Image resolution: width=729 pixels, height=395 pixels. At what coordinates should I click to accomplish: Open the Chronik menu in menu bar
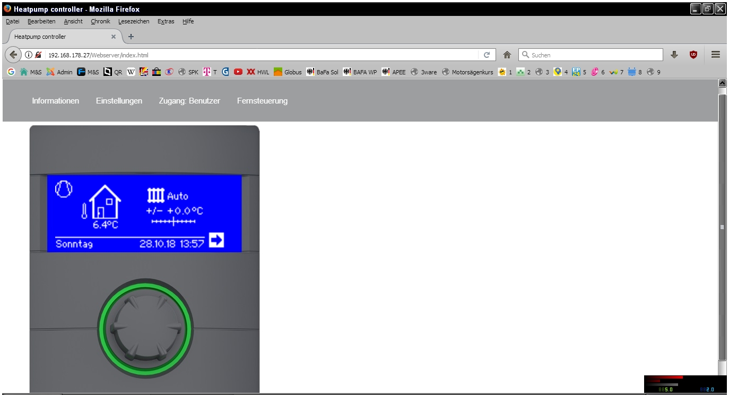pos(100,21)
